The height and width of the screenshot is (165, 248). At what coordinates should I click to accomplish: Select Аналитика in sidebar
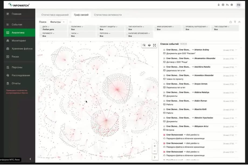pyautogui.click(x=19, y=32)
